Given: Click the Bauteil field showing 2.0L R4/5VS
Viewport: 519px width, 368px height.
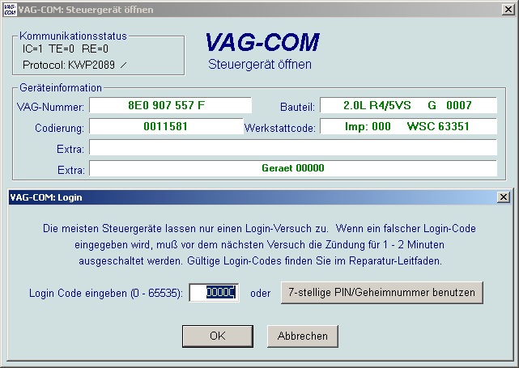Looking at the screenshot, I should coord(408,106).
